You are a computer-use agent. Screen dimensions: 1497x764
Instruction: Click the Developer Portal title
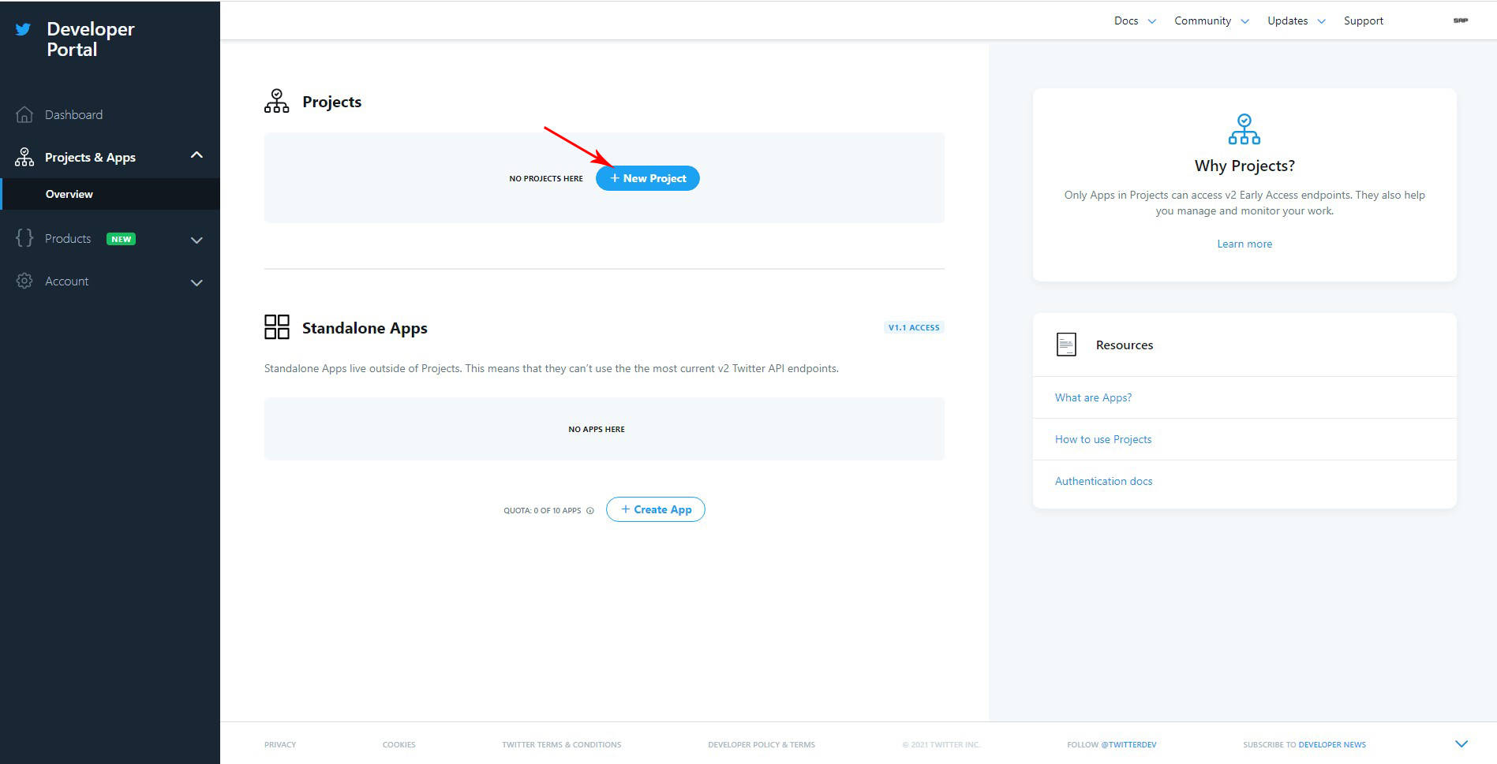[x=91, y=39]
